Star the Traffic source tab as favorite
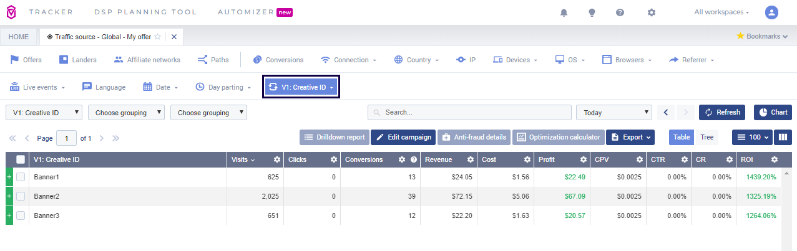Viewport: 797px width, 251px height. point(158,37)
